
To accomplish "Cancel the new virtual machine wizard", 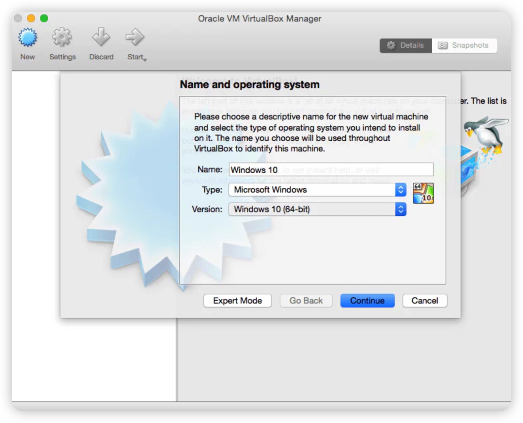I will click(425, 301).
